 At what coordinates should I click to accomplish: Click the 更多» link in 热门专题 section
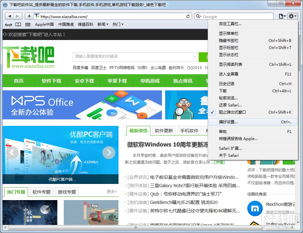pos(111,191)
